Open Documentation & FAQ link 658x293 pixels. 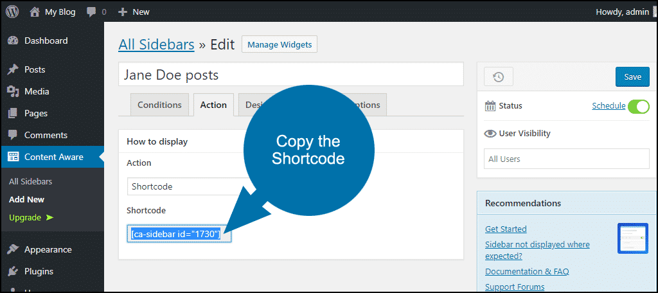click(x=527, y=272)
